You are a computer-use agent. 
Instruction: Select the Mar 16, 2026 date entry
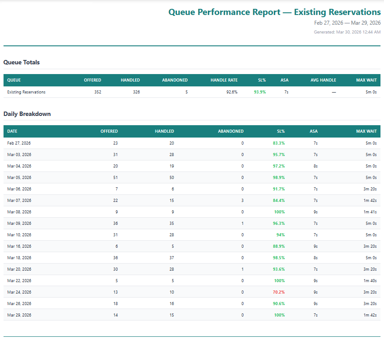pos(19,246)
